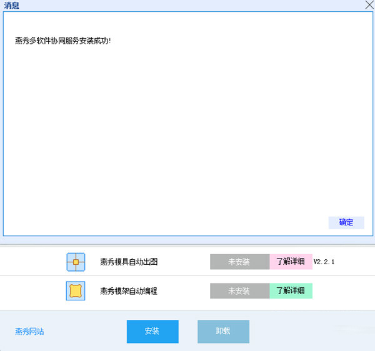The image size is (375, 351).
Task: Click the 燕秀模架自动编程 icon
Action: tap(76, 291)
